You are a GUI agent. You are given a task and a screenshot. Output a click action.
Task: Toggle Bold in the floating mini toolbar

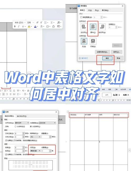(x=15, y=26)
